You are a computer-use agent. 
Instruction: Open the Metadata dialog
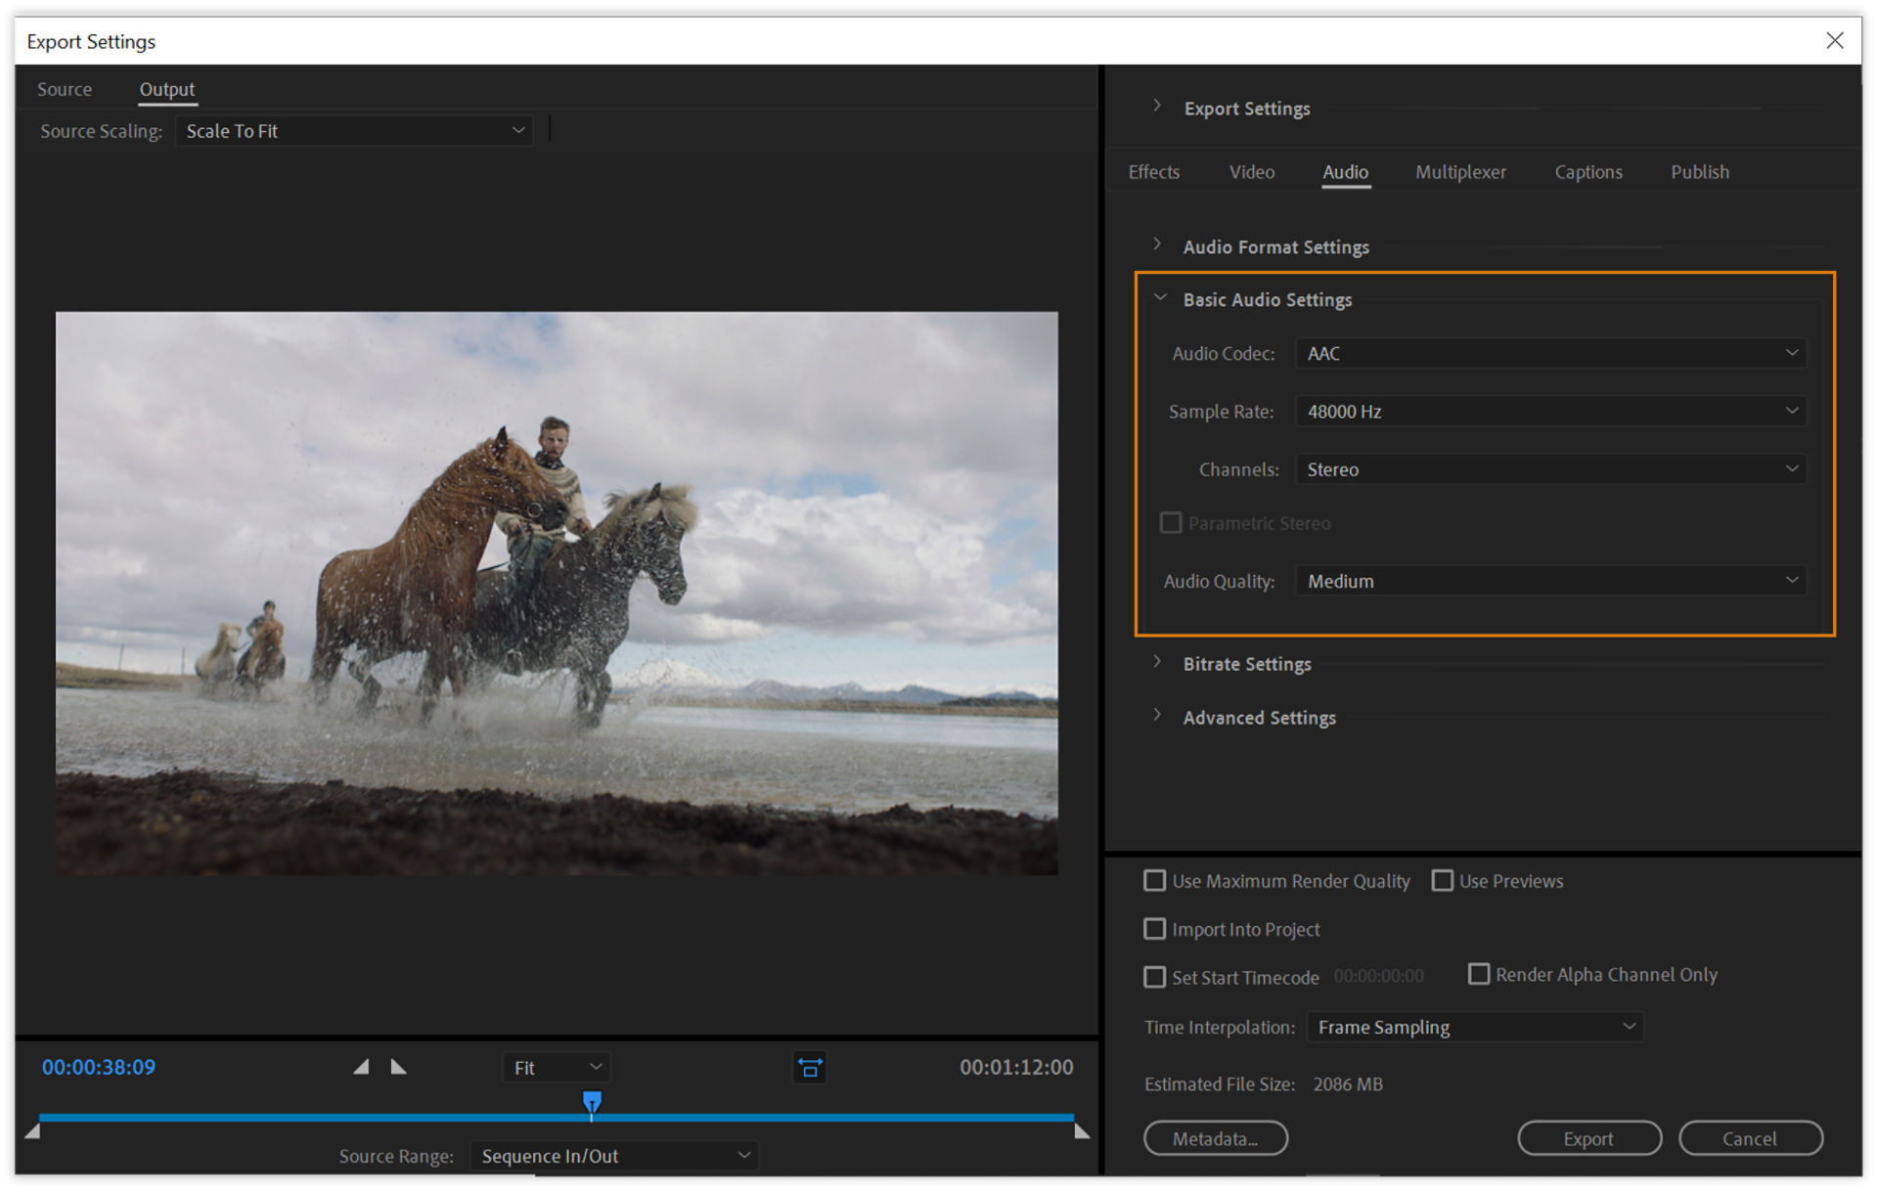[1216, 1138]
